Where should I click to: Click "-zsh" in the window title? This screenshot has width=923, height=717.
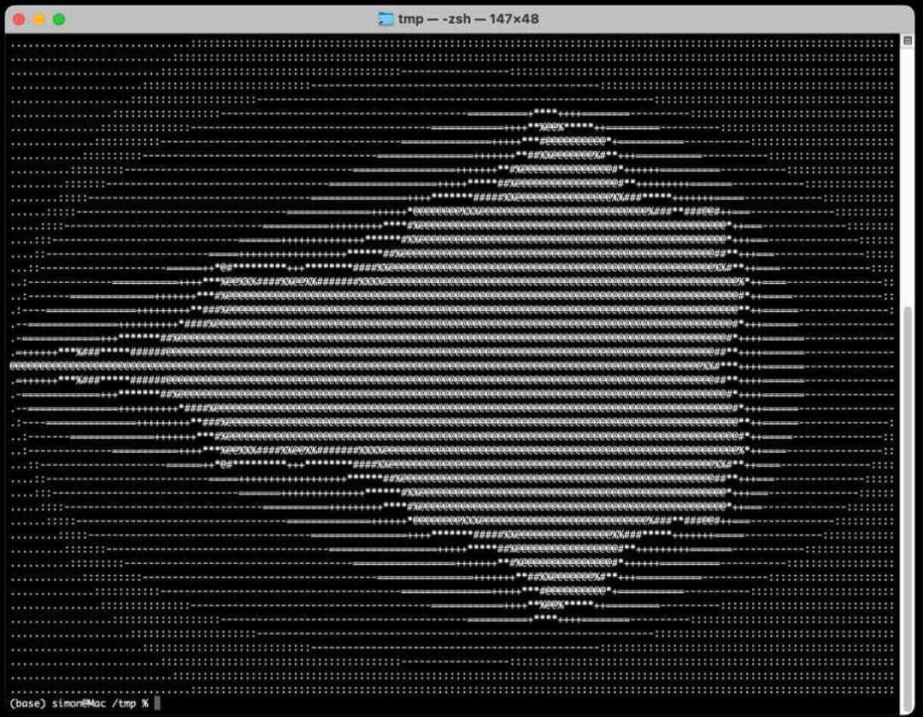coord(461,19)
